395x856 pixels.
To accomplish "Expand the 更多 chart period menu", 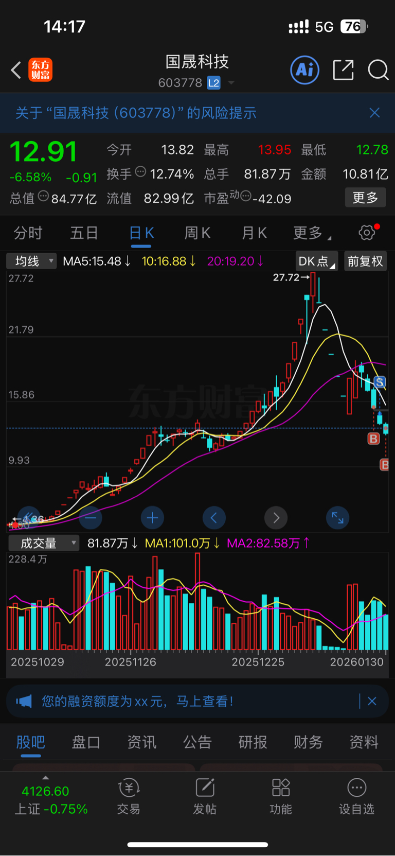I will (x=312, y=233).
